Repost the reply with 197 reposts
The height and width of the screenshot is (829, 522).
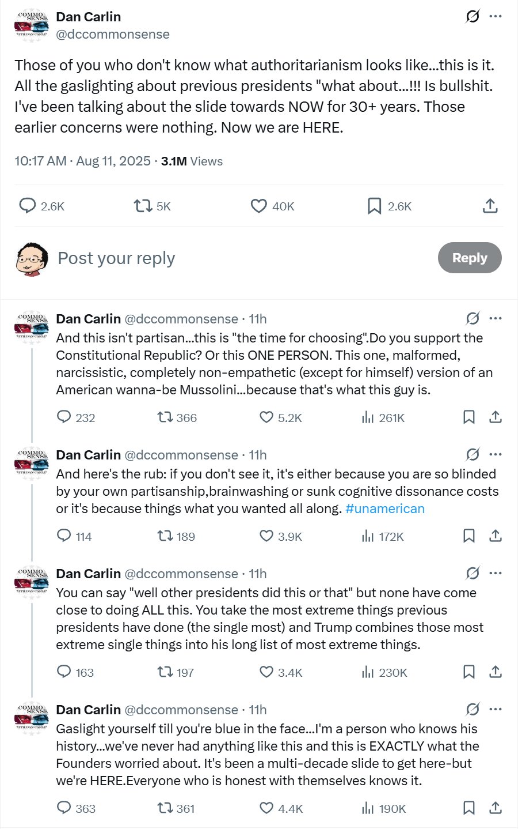[x=166, y=672]
